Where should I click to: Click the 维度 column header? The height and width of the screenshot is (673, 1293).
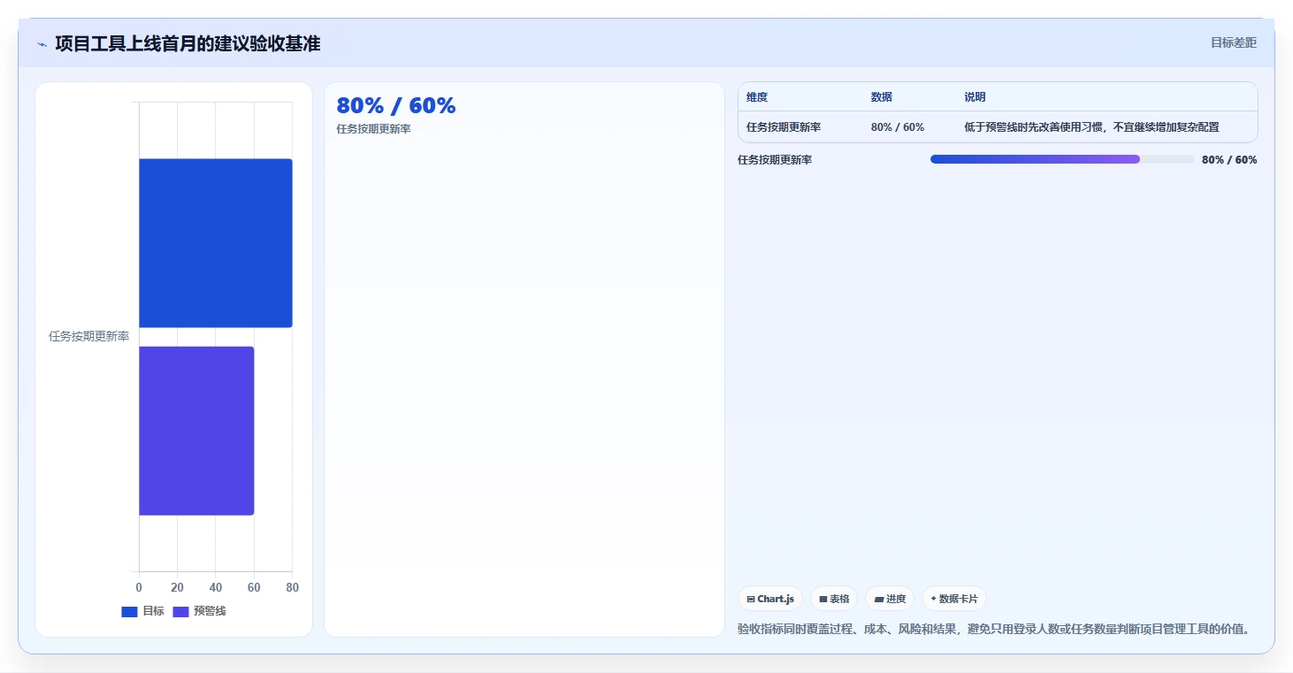click(757, 97)
